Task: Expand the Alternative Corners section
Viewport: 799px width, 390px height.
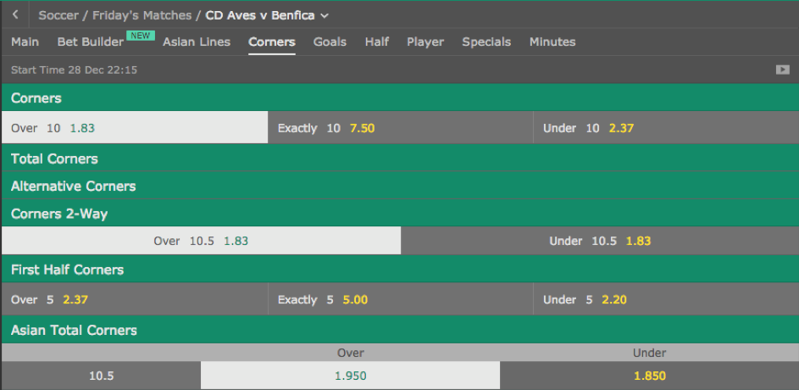Action: tap(400, 186)
